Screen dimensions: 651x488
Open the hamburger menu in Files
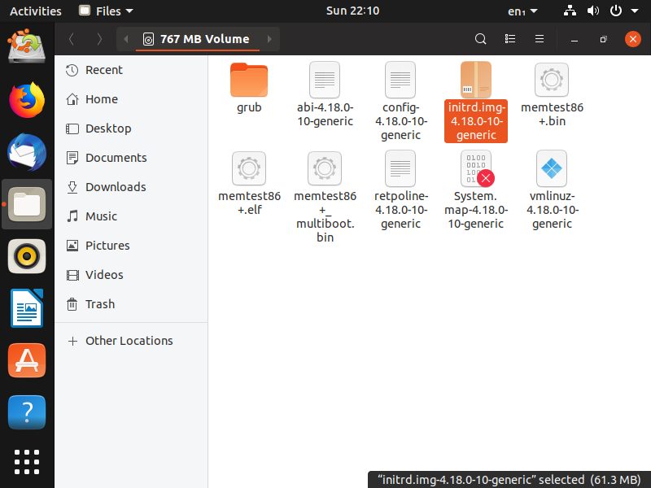pyautogui.click(x=539, y=38)
